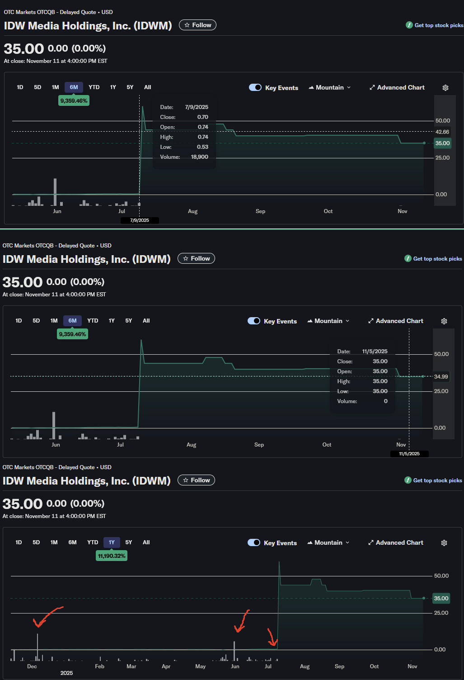Image resolution: width=464 pixels, height=680 pixels.
Task: Click Get top stock picks link in bottom section
Action: pyautogui.click(x=433, y=480)
